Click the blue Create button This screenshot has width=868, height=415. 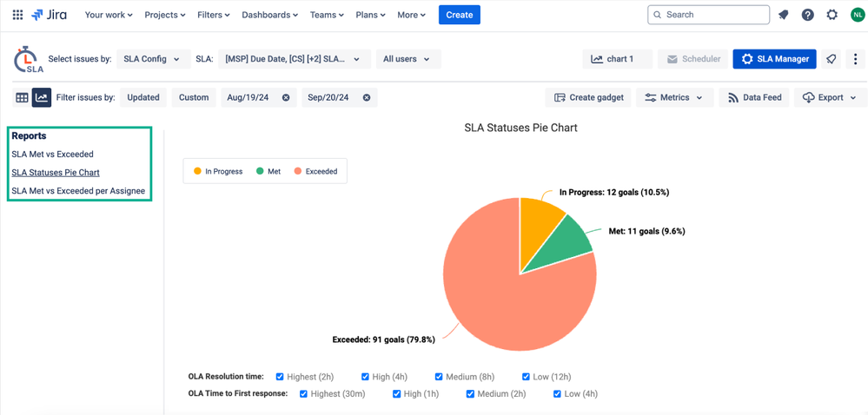coord(460,15)
